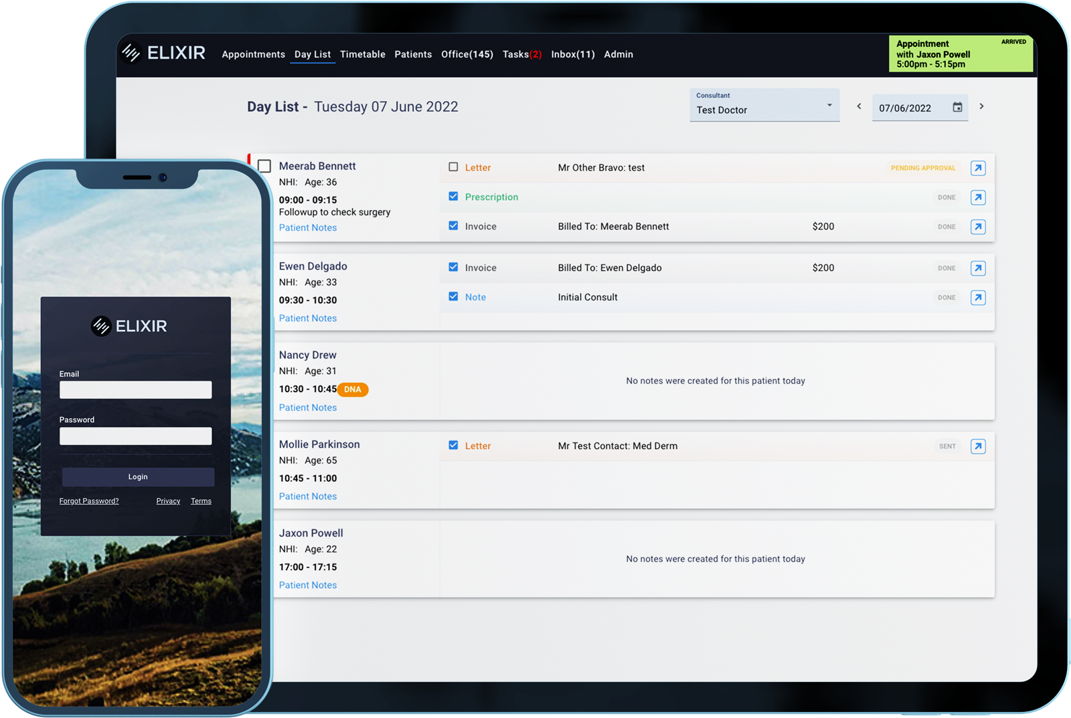Open Ewen Delgado's Invoice arrow icon

coord(978,268)
